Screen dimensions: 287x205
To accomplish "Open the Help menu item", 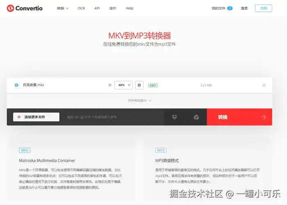I will tap(130, 8).
